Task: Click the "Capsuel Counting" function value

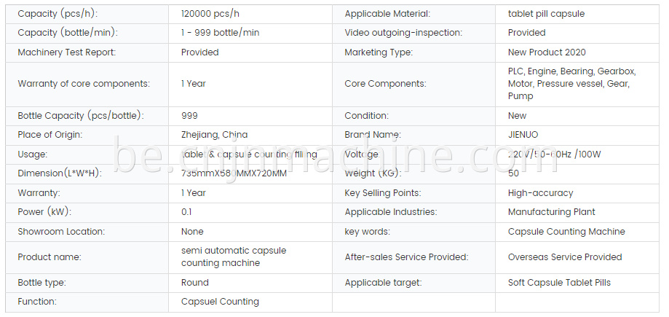Action: pyautogui.click(x=220, y=302)
